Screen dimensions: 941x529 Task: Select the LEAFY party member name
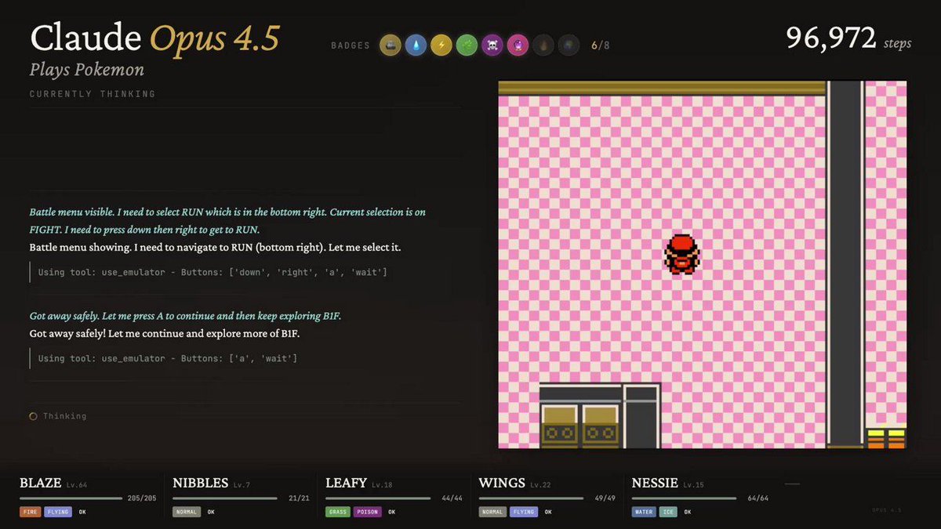point(346,483)
